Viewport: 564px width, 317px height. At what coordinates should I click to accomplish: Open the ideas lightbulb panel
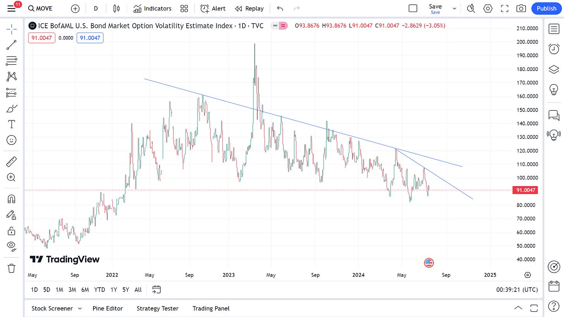click(554, 90)
